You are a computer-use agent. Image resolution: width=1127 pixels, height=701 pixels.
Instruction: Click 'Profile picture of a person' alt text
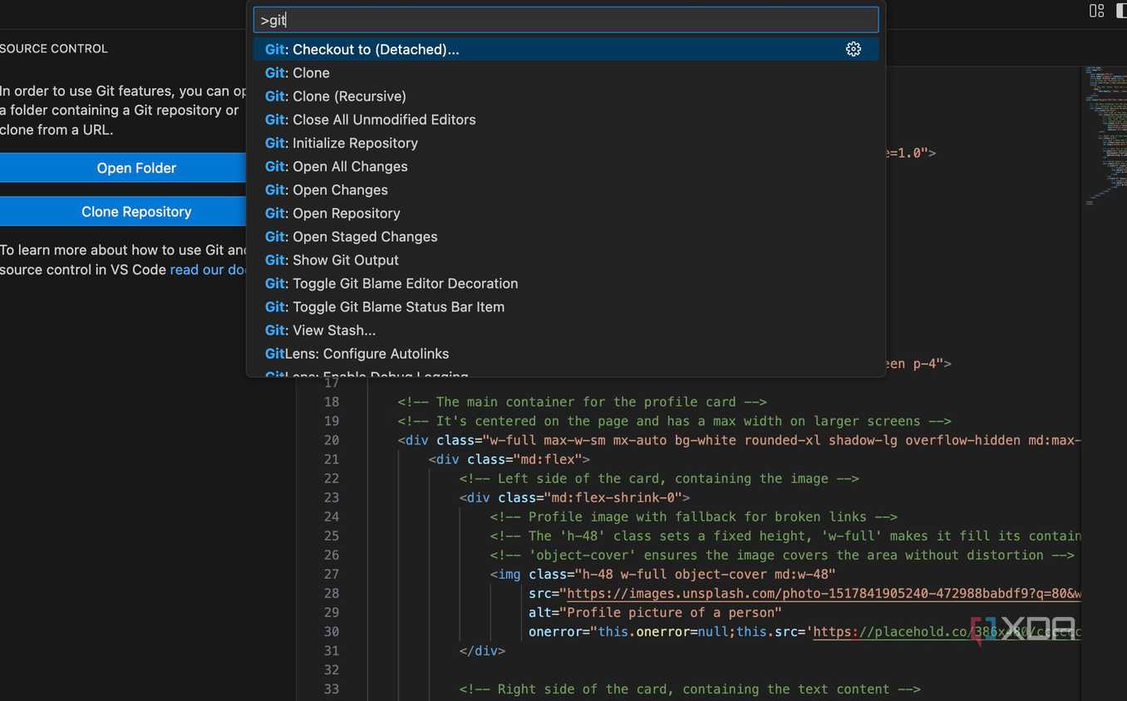coord(671,613)
